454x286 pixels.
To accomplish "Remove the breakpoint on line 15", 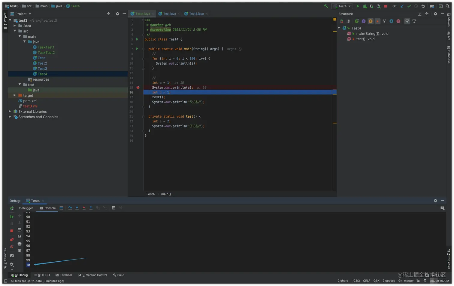I will coord(138,87).
